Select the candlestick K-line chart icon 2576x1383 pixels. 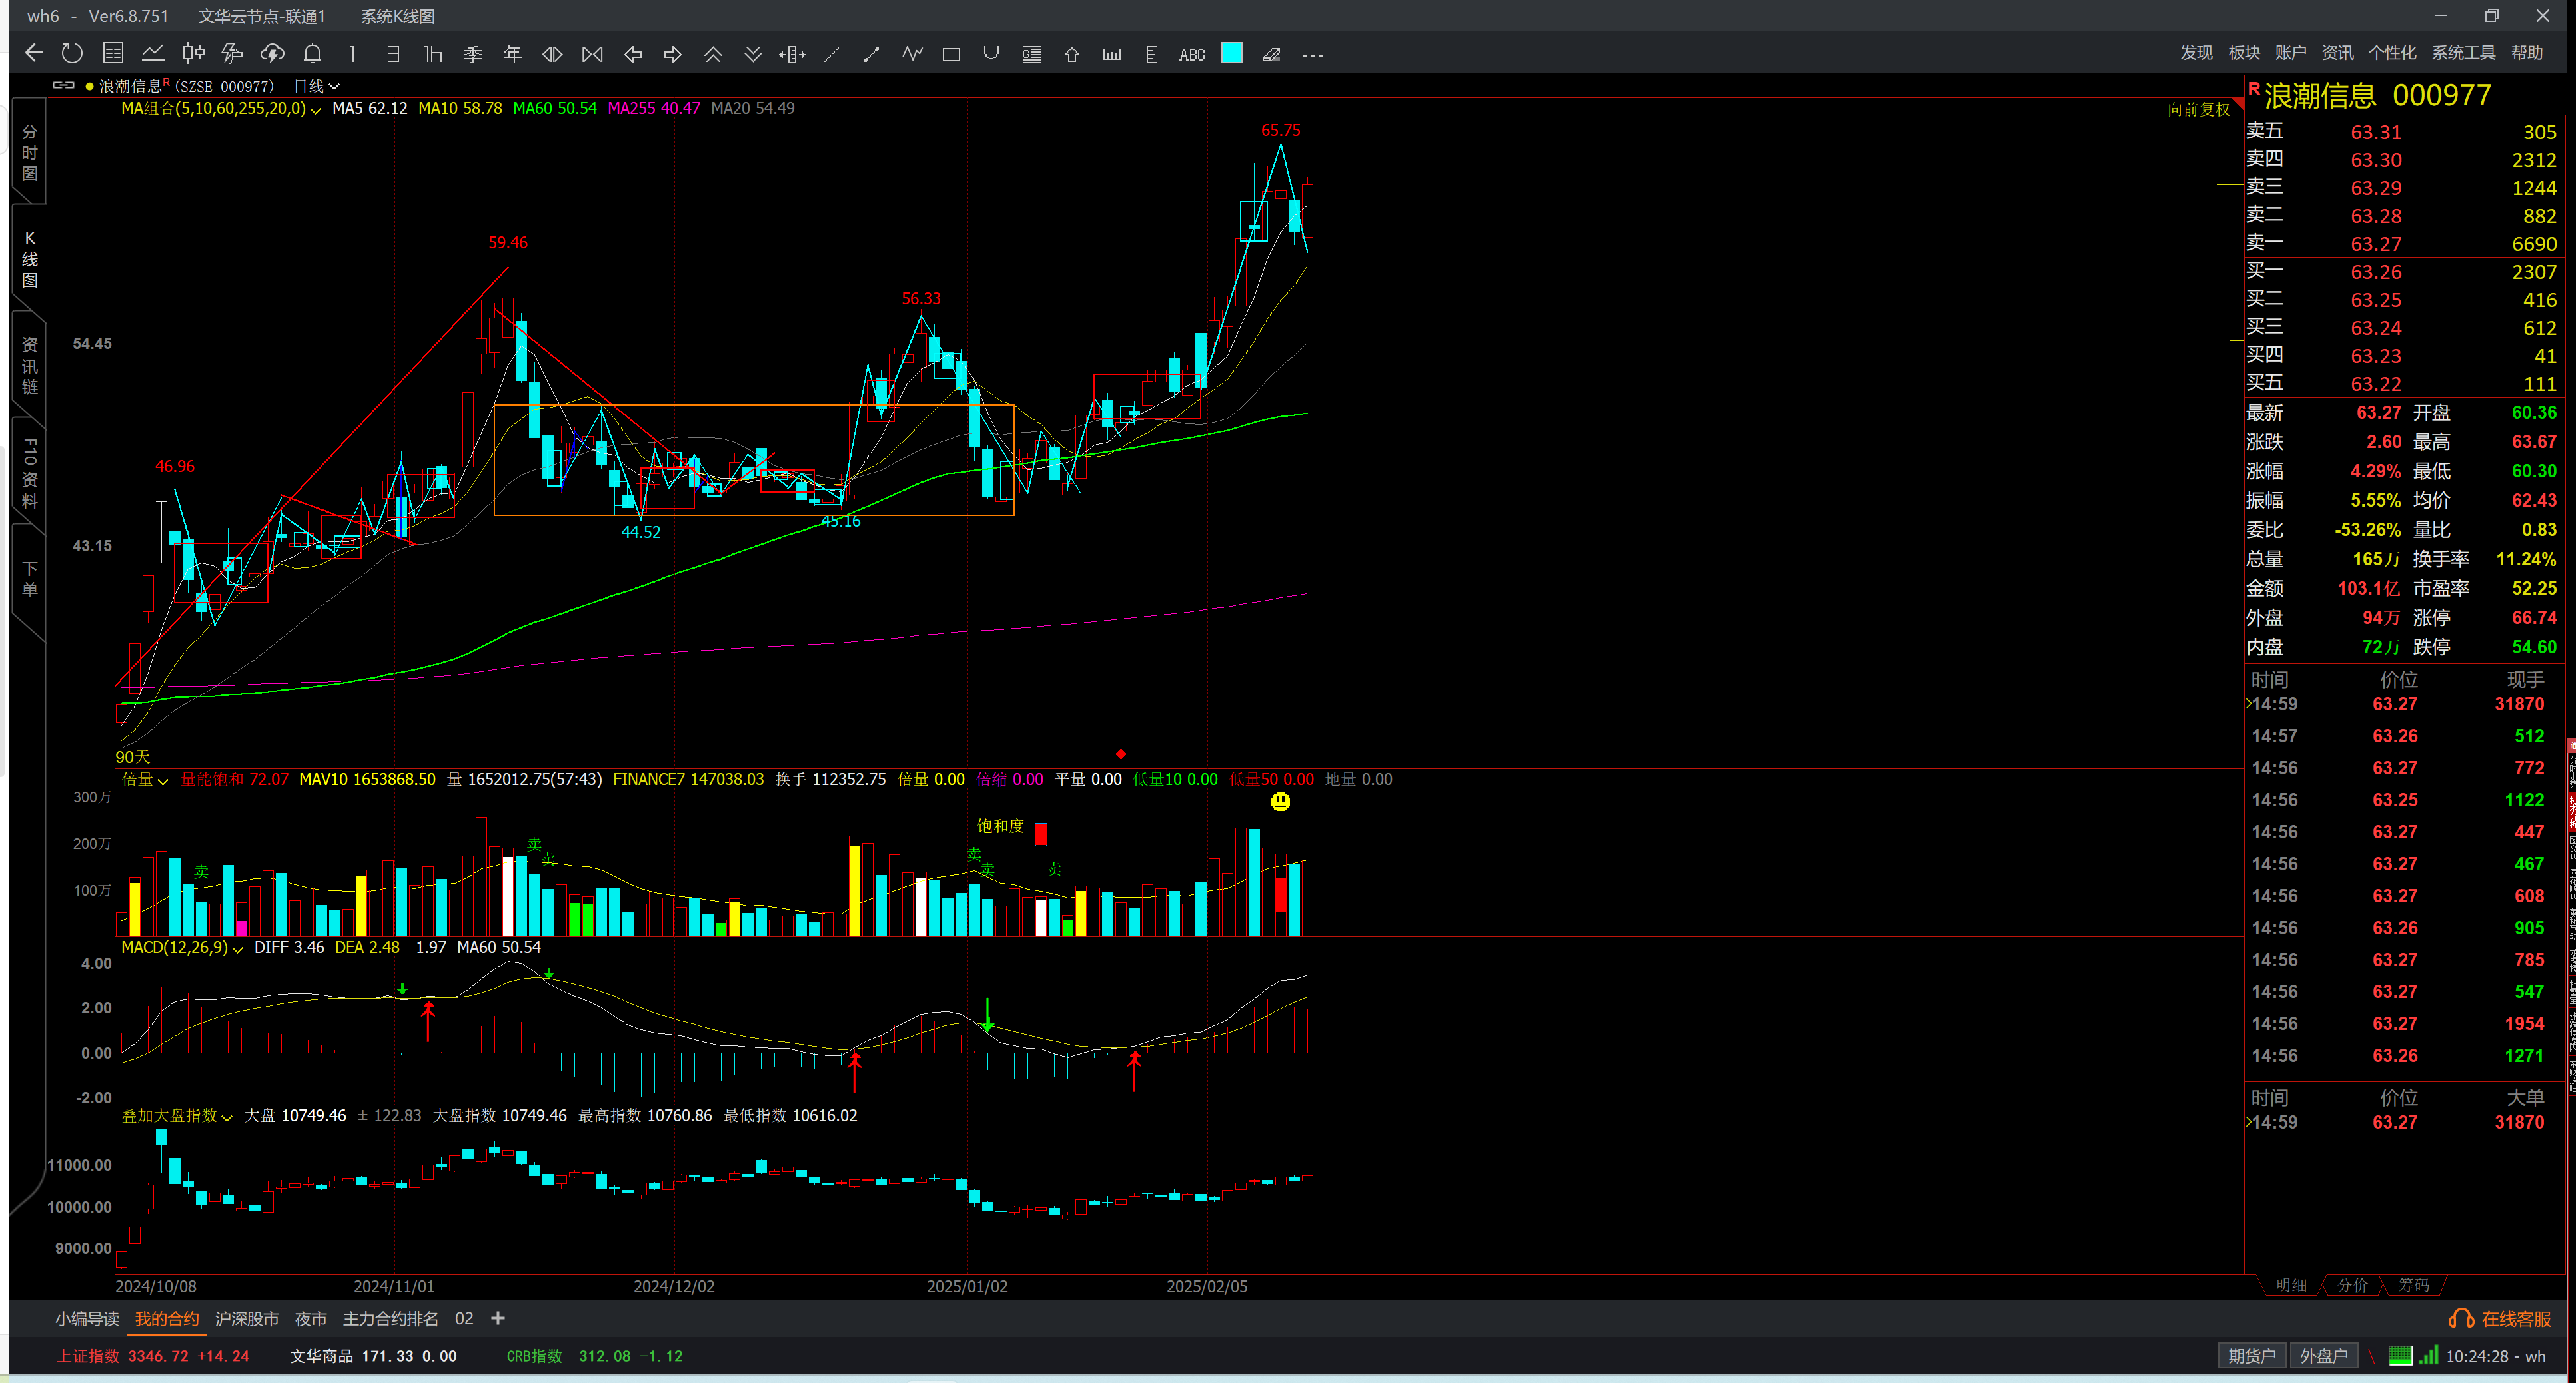coord(193,53)
